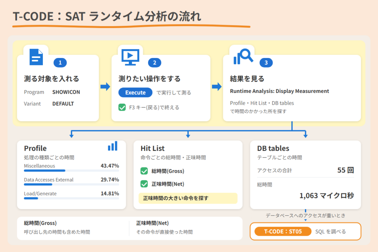
Task: Click the 43.47% value
Action: (x=110, y=166)
